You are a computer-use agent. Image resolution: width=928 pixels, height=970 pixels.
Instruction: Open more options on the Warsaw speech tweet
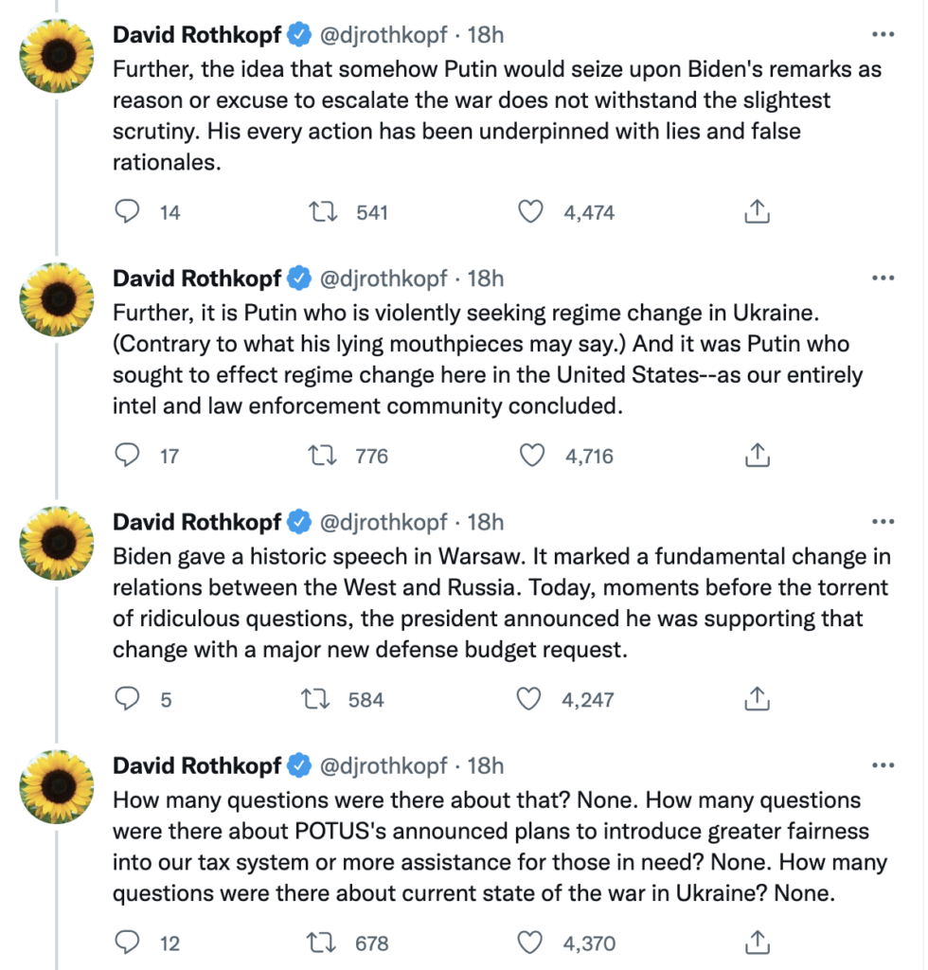tap(883, 522)
